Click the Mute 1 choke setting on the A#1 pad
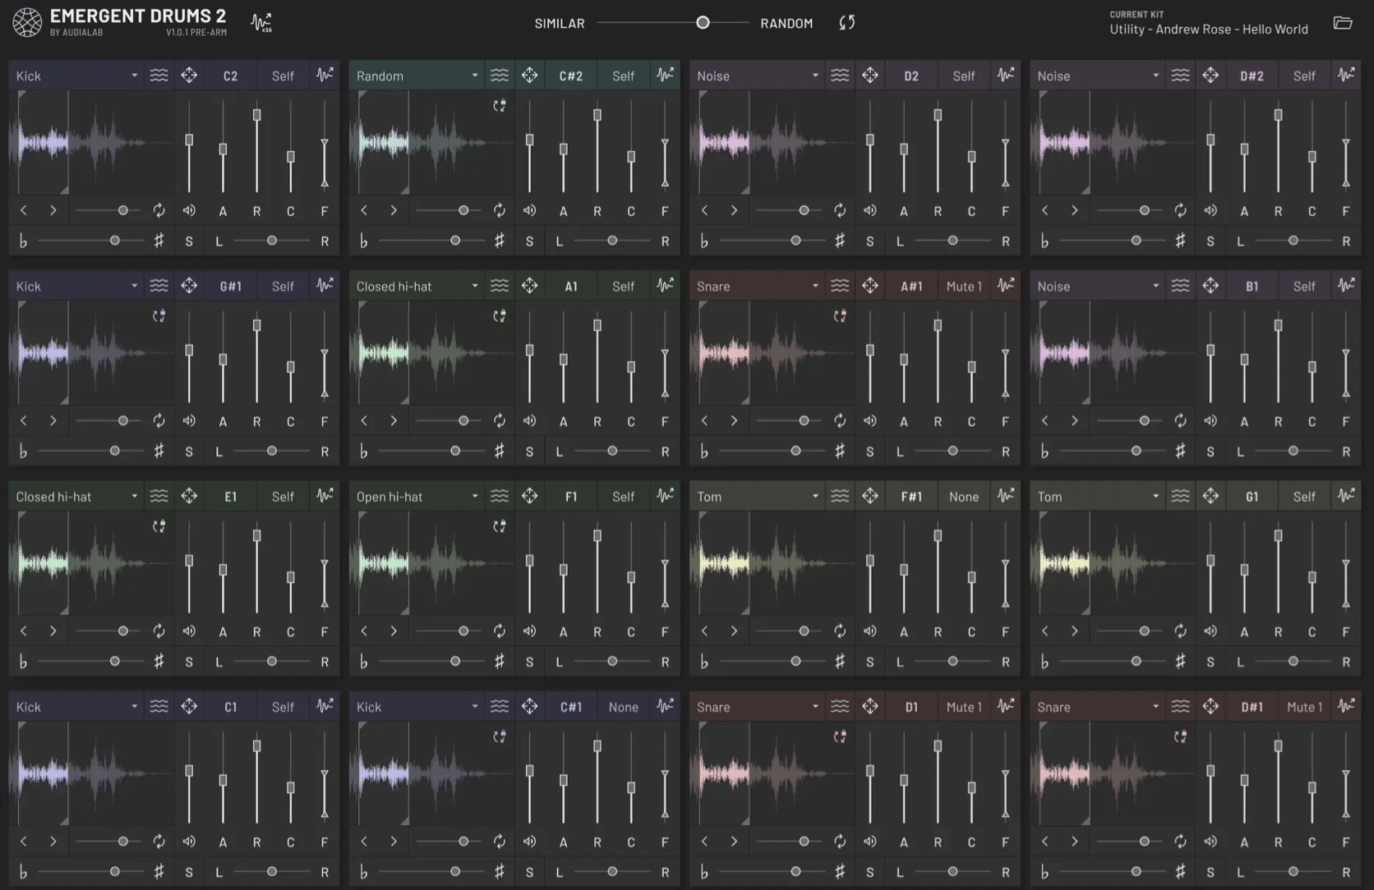Viewport: 1374px width, 890px height. [964, 286]
